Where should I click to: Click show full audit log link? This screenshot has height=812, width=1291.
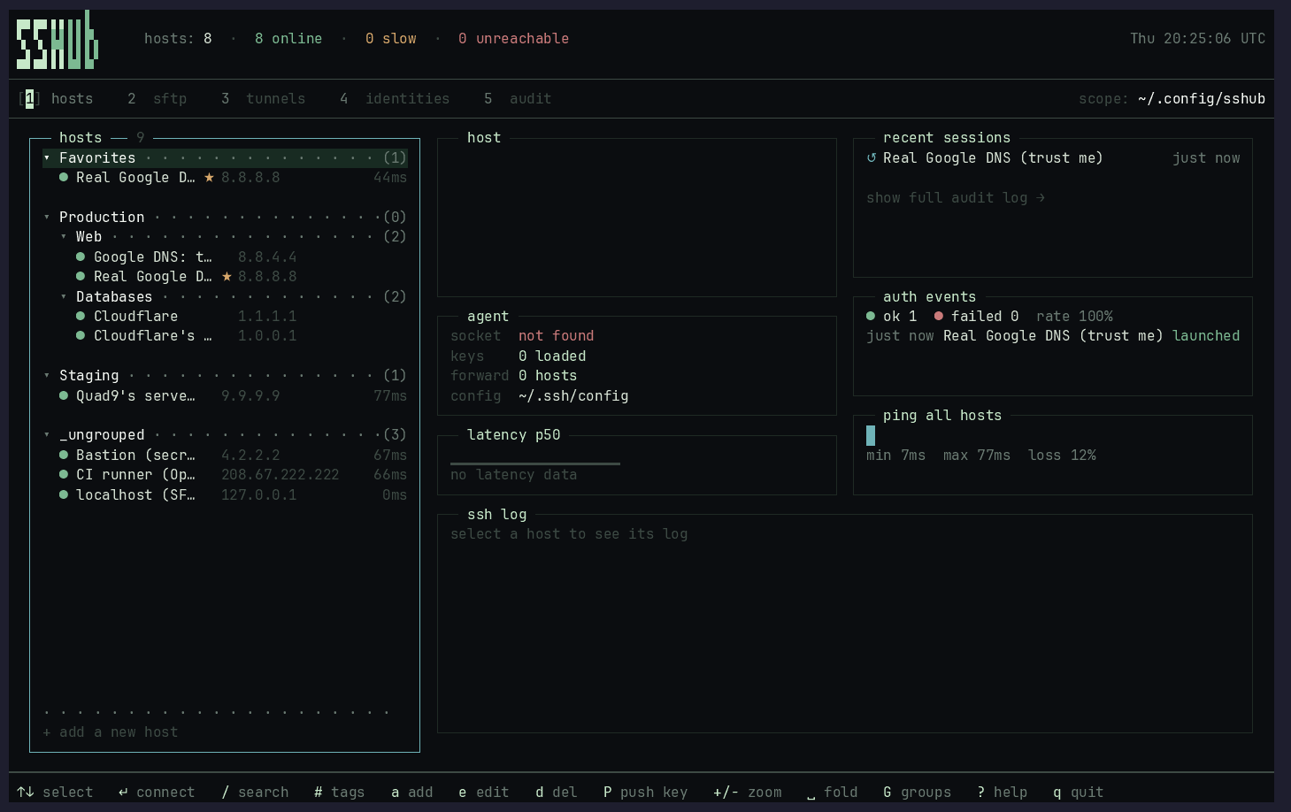coord(956,198)
